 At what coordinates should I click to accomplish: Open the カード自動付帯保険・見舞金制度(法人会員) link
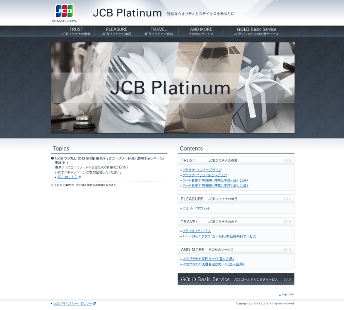tap(215, 186)
